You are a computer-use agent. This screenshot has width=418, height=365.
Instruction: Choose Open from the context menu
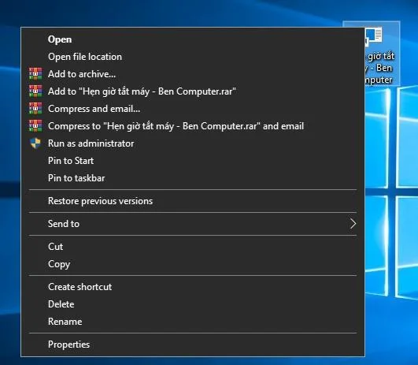coord(193,39)
